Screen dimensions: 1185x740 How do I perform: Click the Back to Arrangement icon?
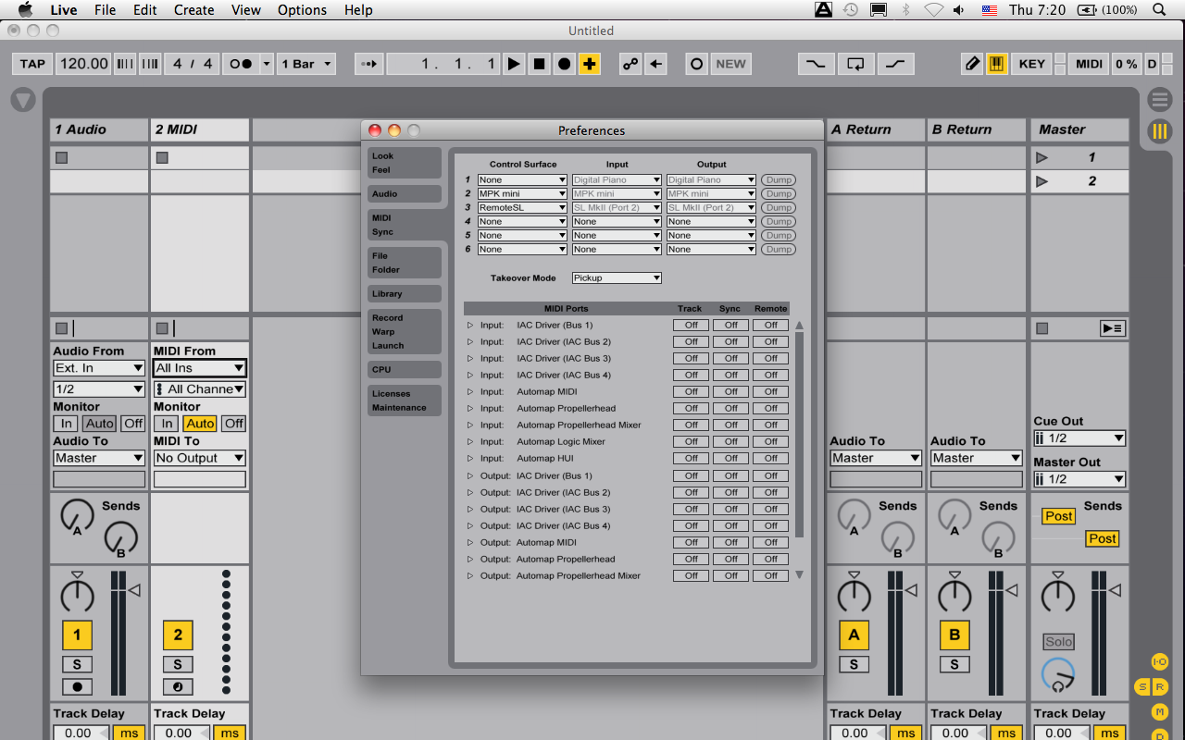tap(655, 64)
